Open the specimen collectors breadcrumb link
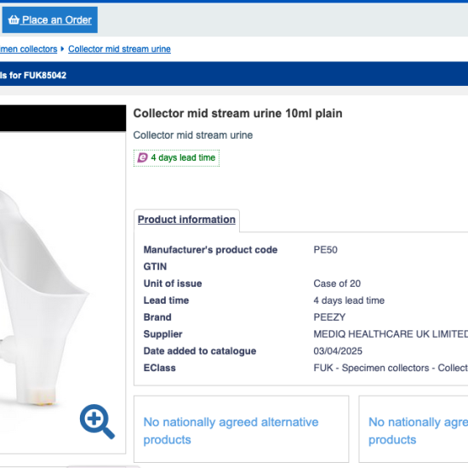468x468 pixels. [x=29, y=49]
